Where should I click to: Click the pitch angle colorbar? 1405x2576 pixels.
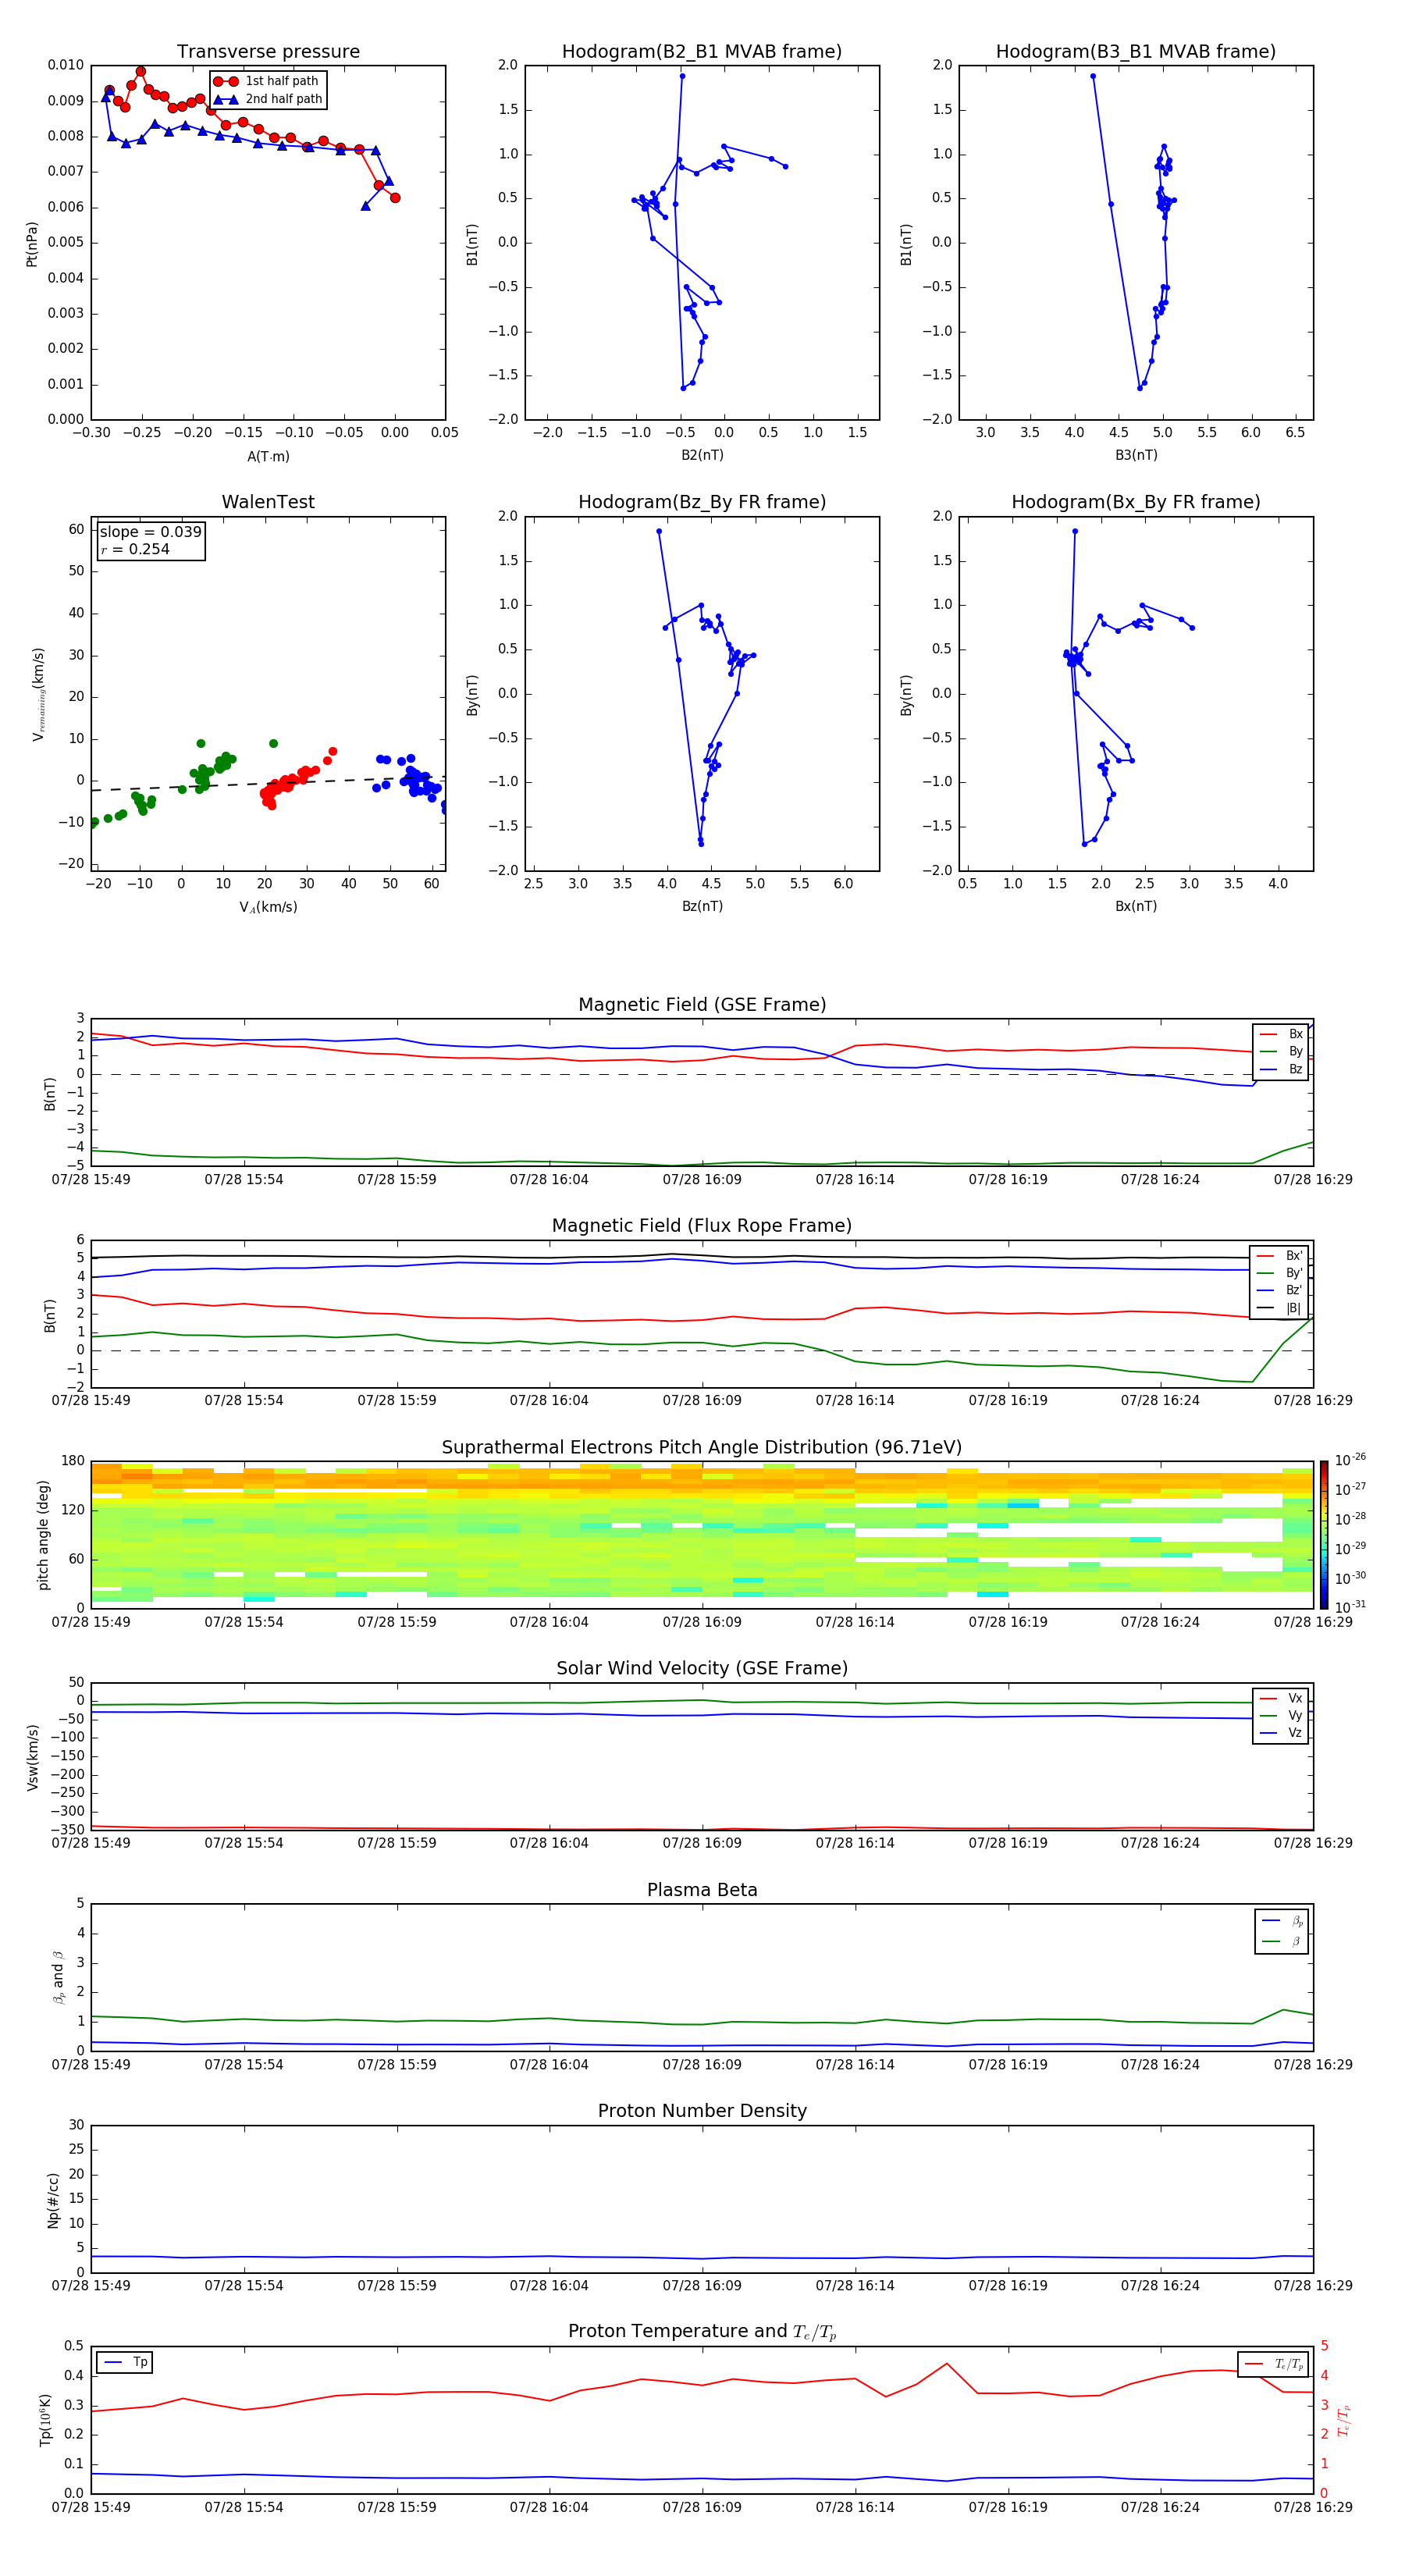pyautogui.click(x=1324, y=1535)
